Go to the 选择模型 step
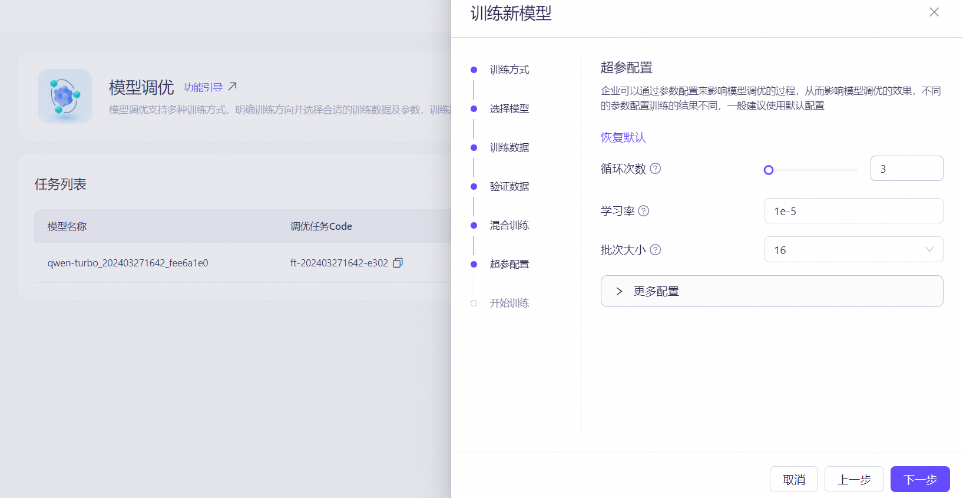Image resolution: width=963 pixels, height=498 pixels. click(509, 108)
